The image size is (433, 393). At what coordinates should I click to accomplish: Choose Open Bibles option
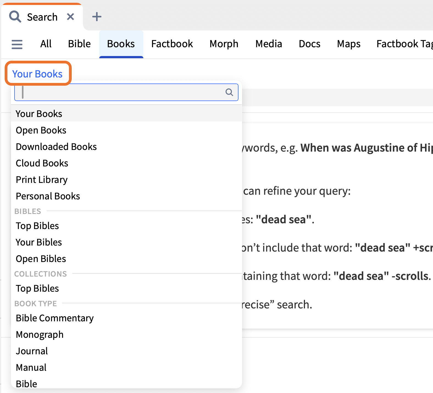point(126,259)
